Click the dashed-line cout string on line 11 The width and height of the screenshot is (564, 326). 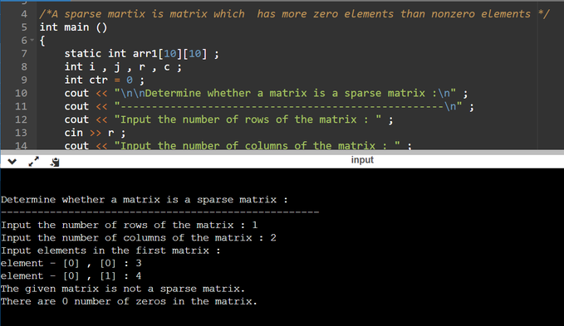point(288,106)
